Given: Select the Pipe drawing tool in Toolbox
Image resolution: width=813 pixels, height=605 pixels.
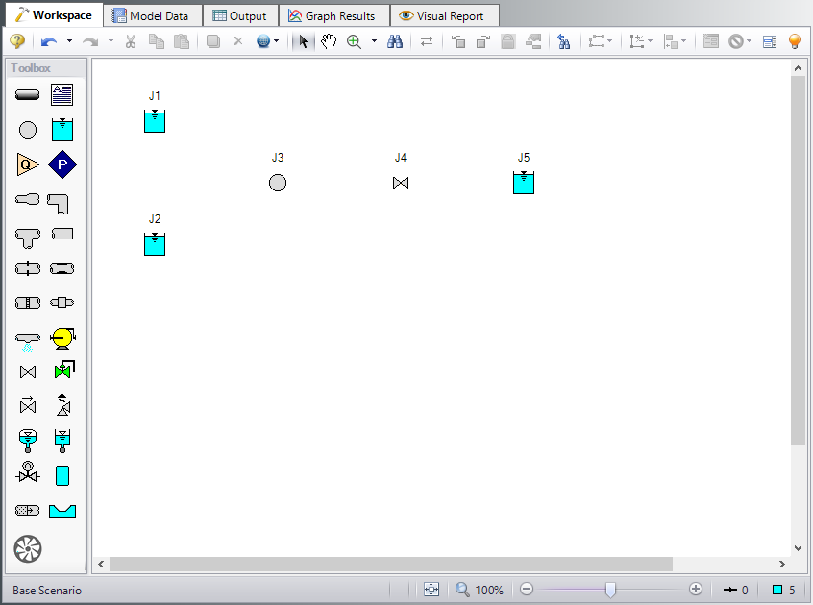Looking at the screenshot, I should pyautogui.click(x=28, y=94).
